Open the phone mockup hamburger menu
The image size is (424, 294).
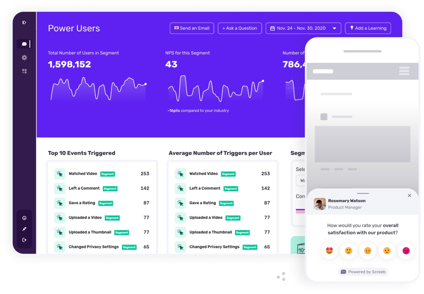click(x=404, y=71)
